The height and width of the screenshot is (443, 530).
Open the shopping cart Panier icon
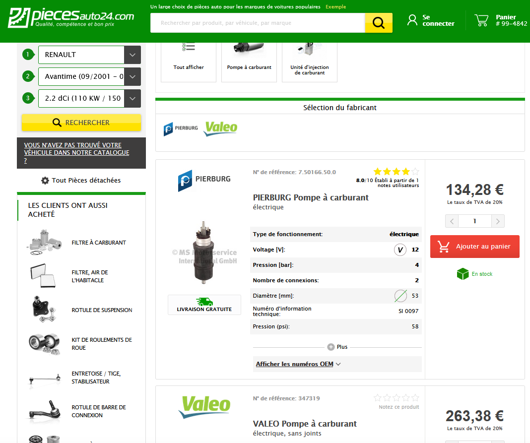pyautogui.click(x=481, y=20)
